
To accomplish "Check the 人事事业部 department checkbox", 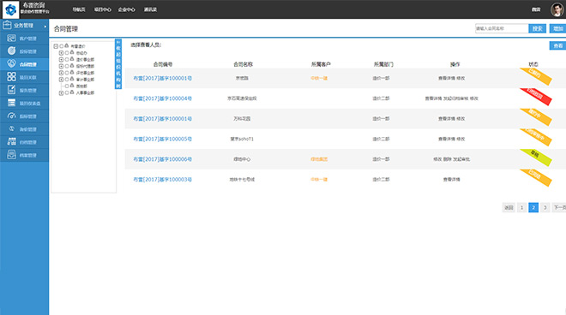I will tap(67, 92).
